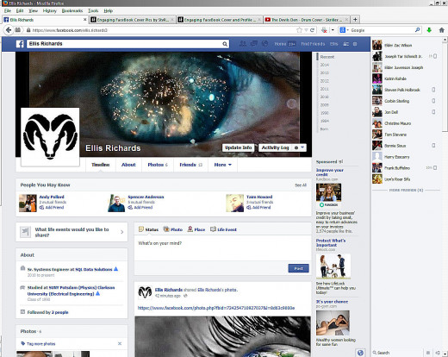The height and width of the screenshot is (357, 448).
Task: Click the chat globe icon at bottom
Action: click(x=360, y=353)
